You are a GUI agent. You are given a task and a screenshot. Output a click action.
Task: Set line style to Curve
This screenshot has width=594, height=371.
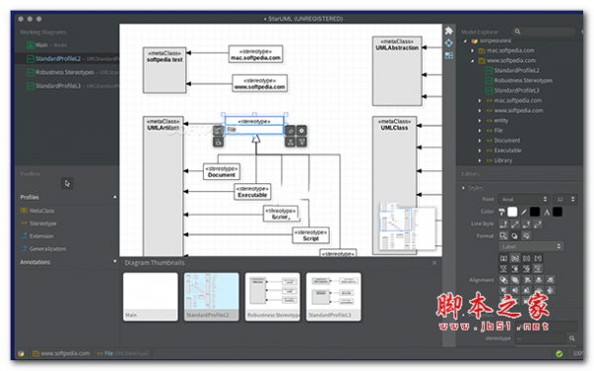538,225
